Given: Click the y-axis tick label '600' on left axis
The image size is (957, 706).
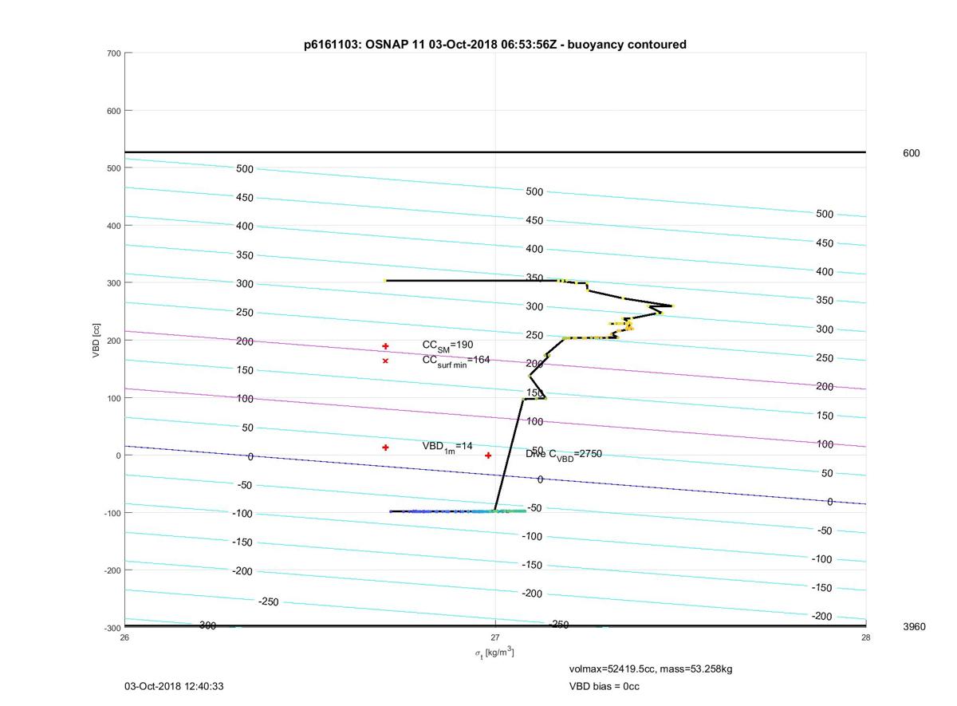Looking at the screenshot, I should pos(113,111).
